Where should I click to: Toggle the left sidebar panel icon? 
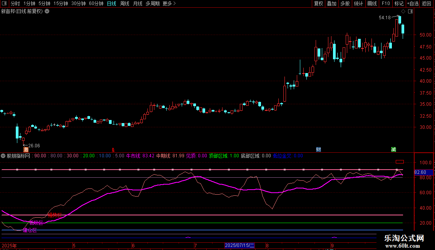pyautogui.click(x=3, y=4)
